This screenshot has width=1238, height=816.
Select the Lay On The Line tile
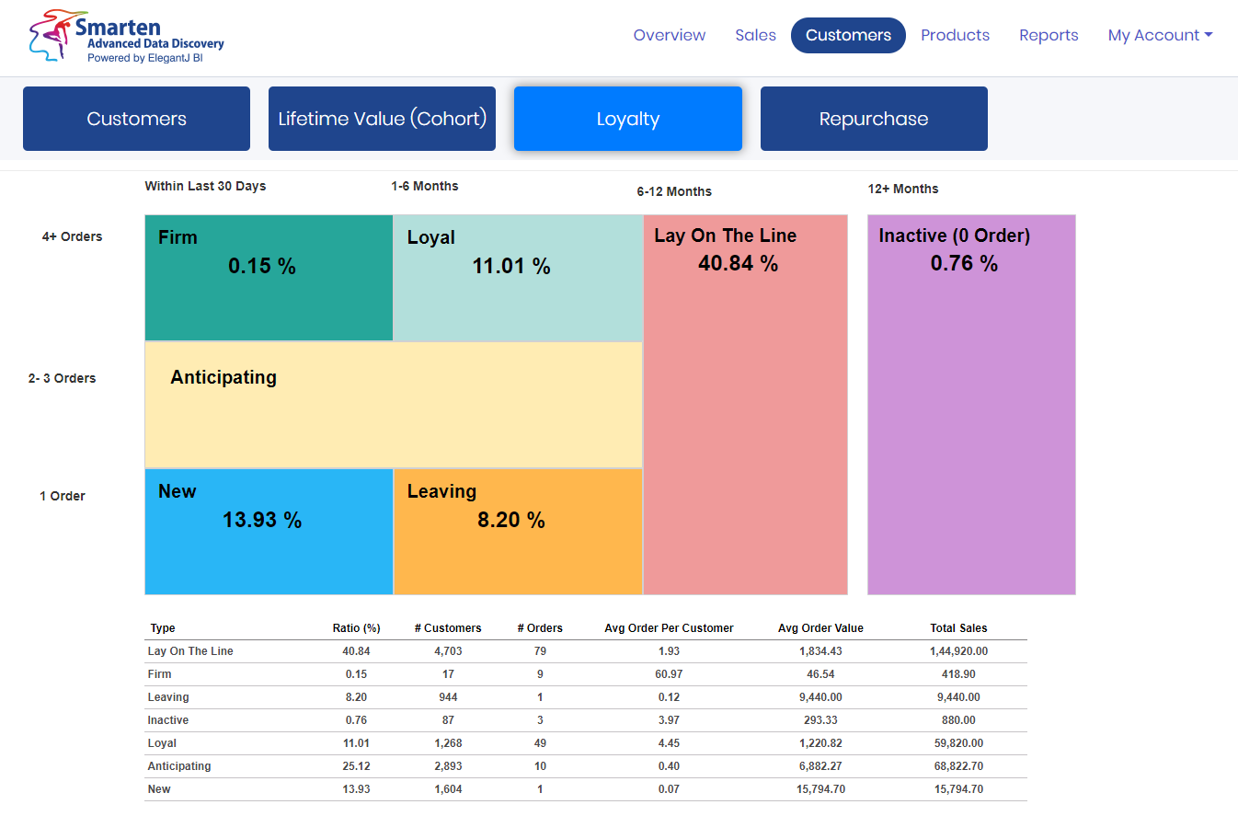pyautogui.click(x=745, y=405)
